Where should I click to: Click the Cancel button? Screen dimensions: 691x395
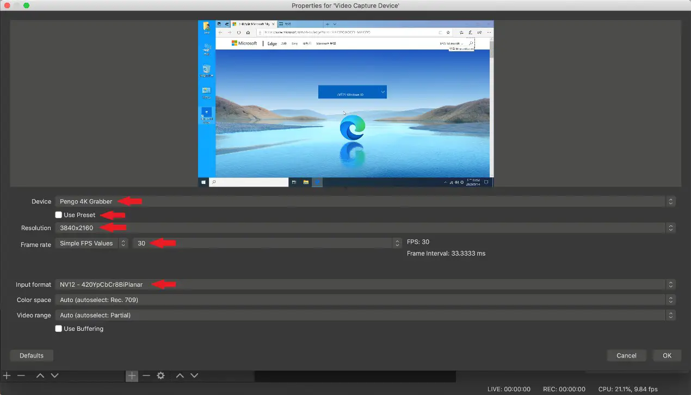click(x=626, y=355)
